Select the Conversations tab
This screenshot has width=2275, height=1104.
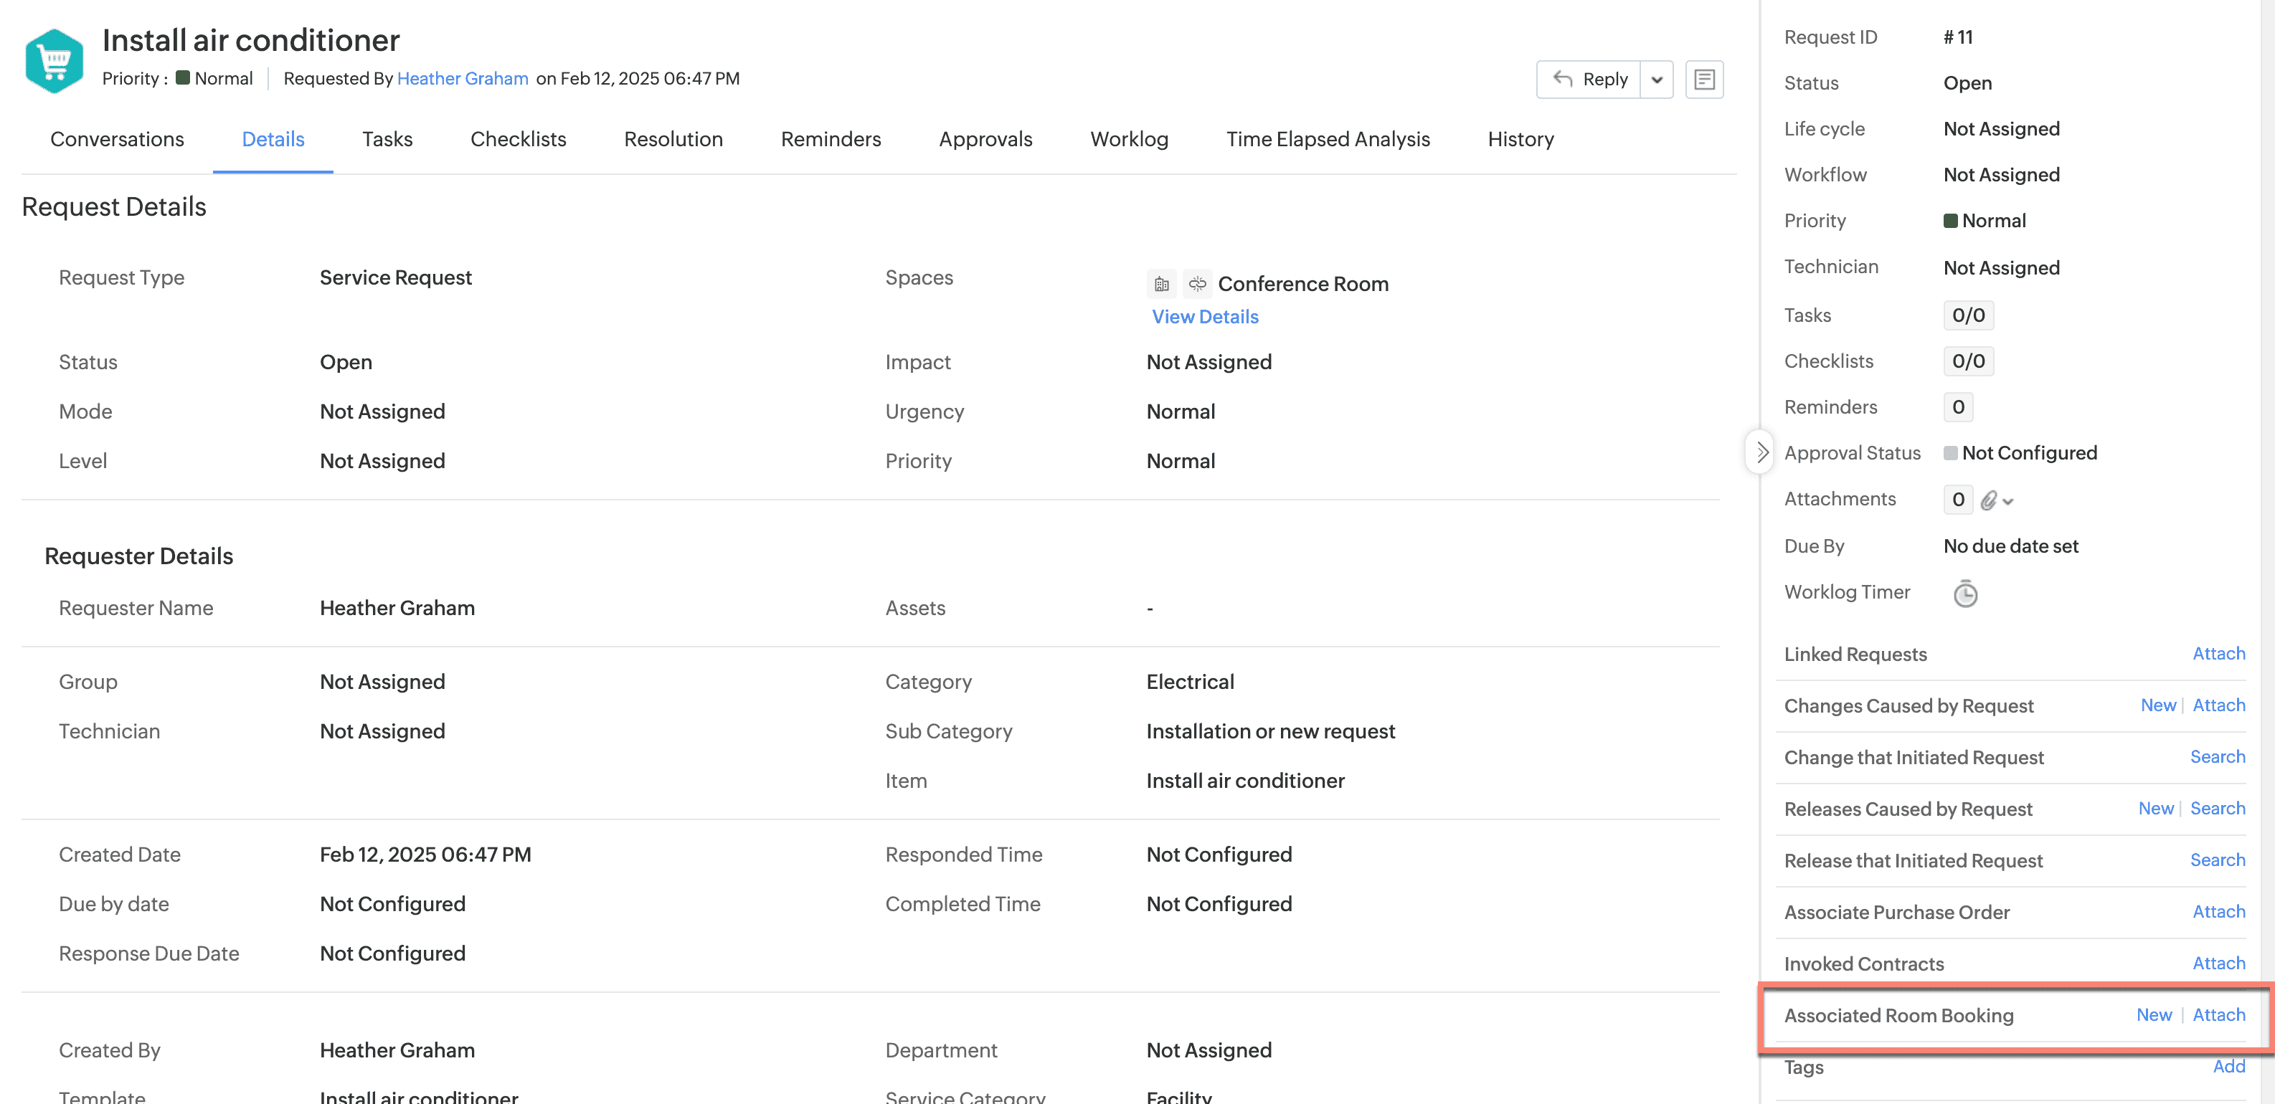click(118, 139)
